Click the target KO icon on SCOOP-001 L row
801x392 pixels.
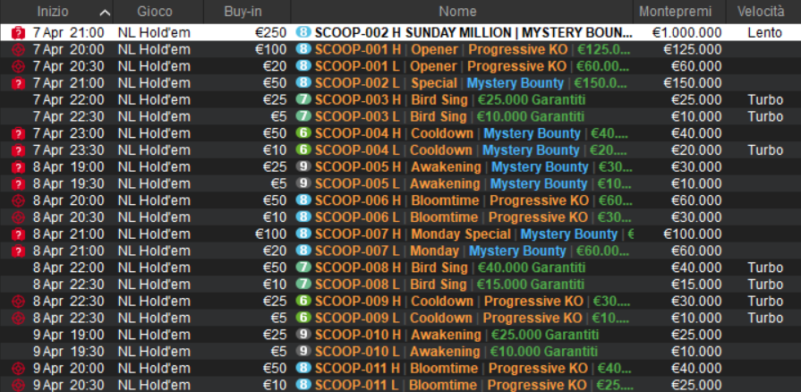click(19, 66)
